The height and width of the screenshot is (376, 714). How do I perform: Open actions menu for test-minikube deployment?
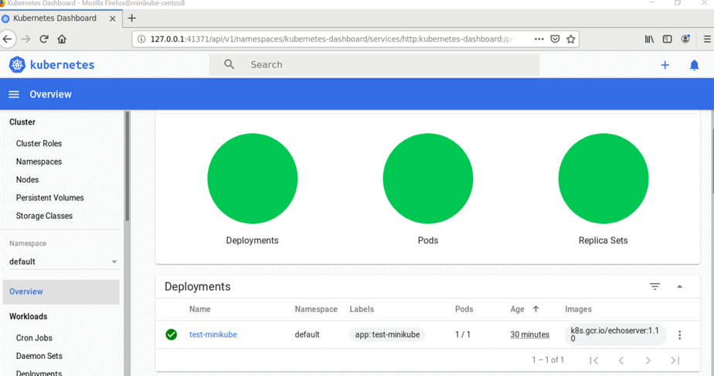(679, 335)
